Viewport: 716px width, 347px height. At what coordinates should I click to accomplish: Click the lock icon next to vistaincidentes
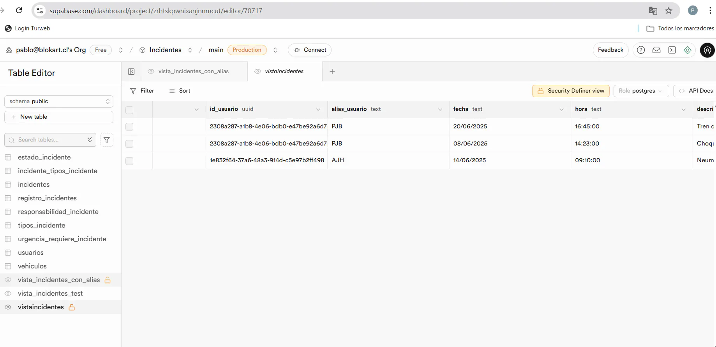(x=72, y=307)
